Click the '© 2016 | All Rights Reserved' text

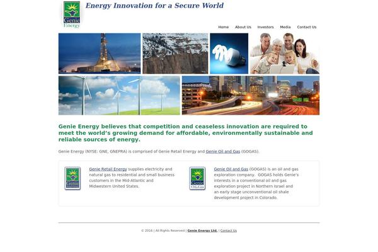(163, 231)
